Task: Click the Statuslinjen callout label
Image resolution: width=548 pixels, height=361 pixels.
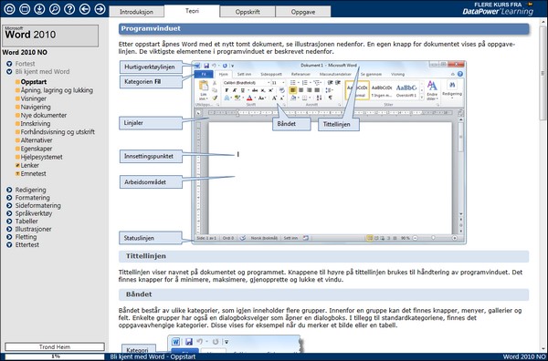Action: pos(151,238)
